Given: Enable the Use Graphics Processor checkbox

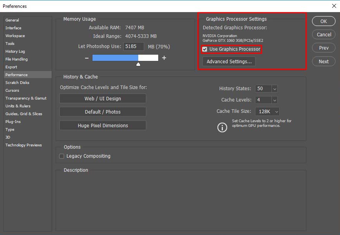Looking at the screenshot, I should coord(204,49).
